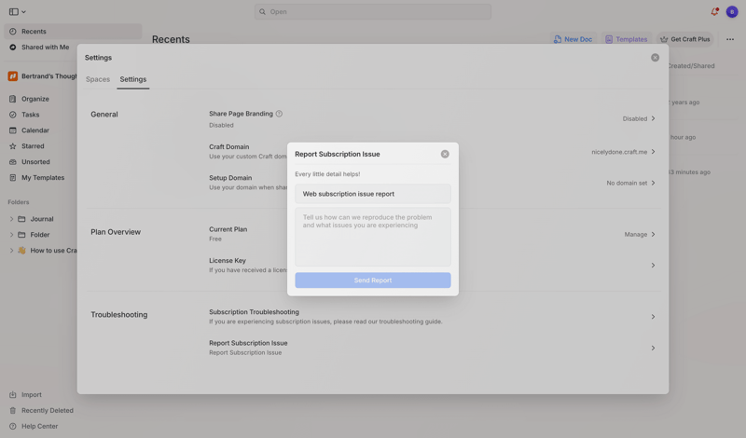Open the License Key row chevron

(653, 266)
